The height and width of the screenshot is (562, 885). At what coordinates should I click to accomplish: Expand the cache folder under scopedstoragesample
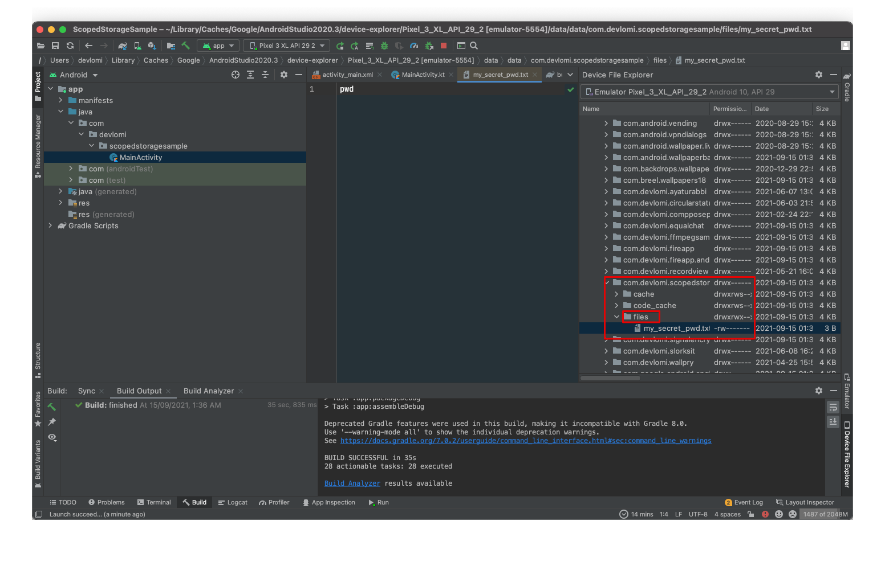[616, 294]
